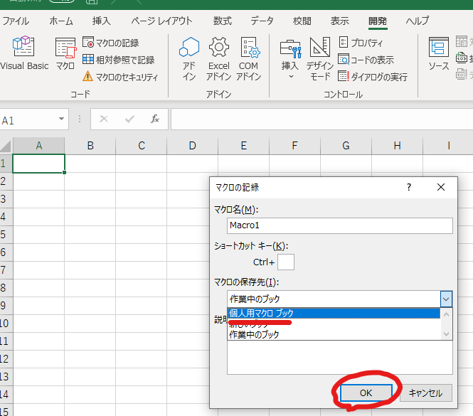Image resolution: width=473 pixels, height=416 pixels.
Task: Click the Name Box showing A1
Action: (x=28, y=119)
